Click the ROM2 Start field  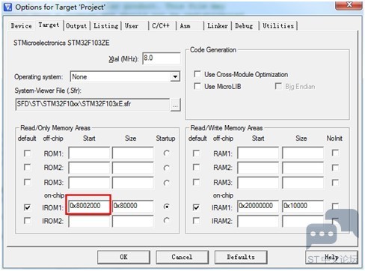89,168
